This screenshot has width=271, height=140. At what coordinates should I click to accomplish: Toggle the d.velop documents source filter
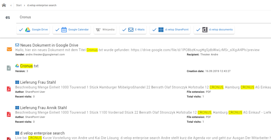[x=214, y=30]
